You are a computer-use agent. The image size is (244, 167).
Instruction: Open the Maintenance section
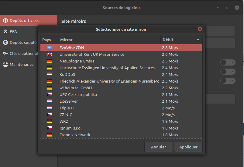point(19,64)
